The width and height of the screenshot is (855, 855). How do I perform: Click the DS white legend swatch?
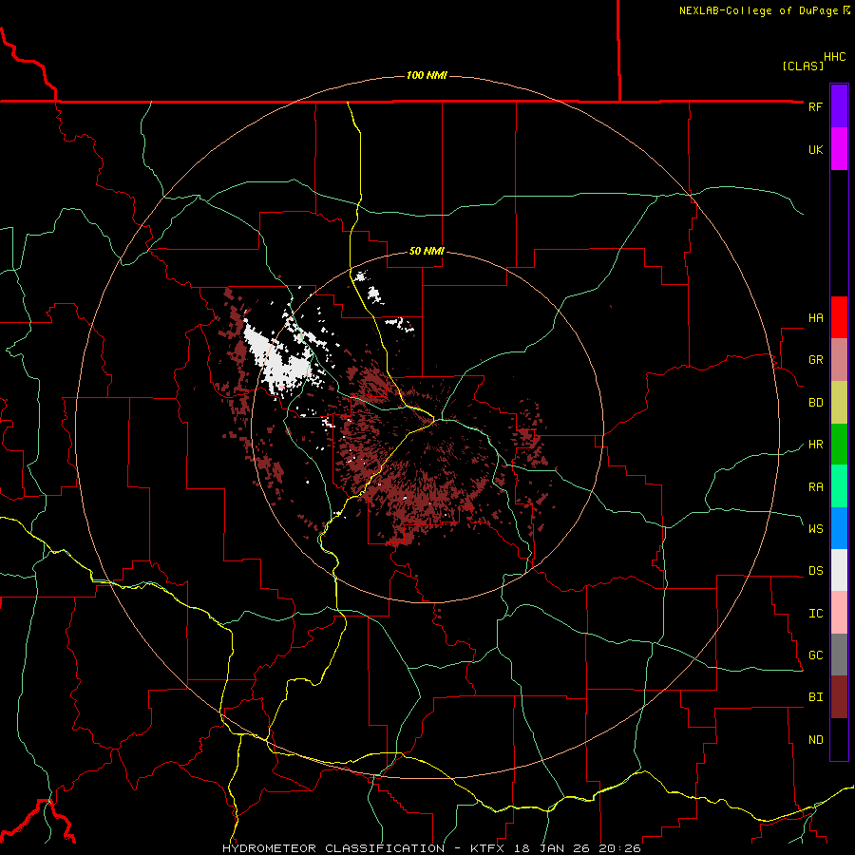[x=839, y=570]
